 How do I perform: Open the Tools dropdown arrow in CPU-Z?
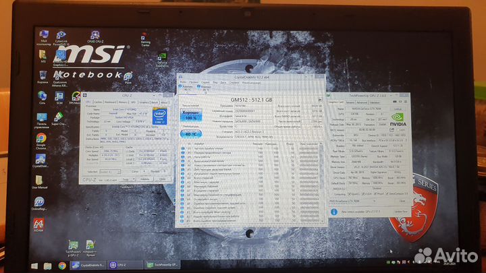pos(133,179)
